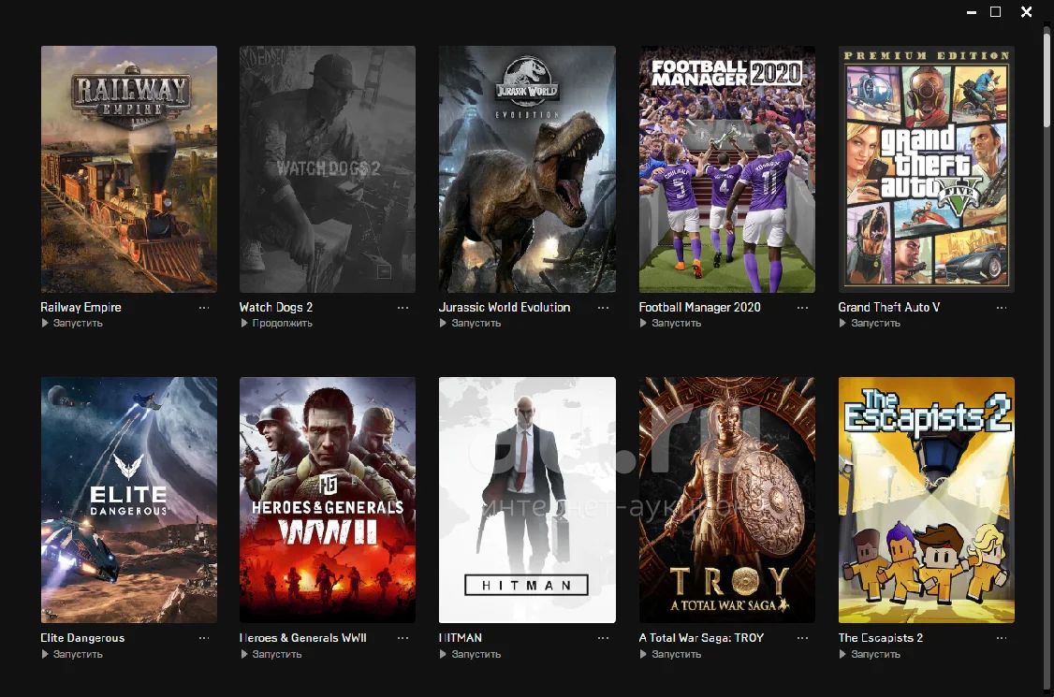The width and height of the screenshot is (1054, 697).
Task: Open A Total War Saga: TROY cover
Action: click(726, 501)
